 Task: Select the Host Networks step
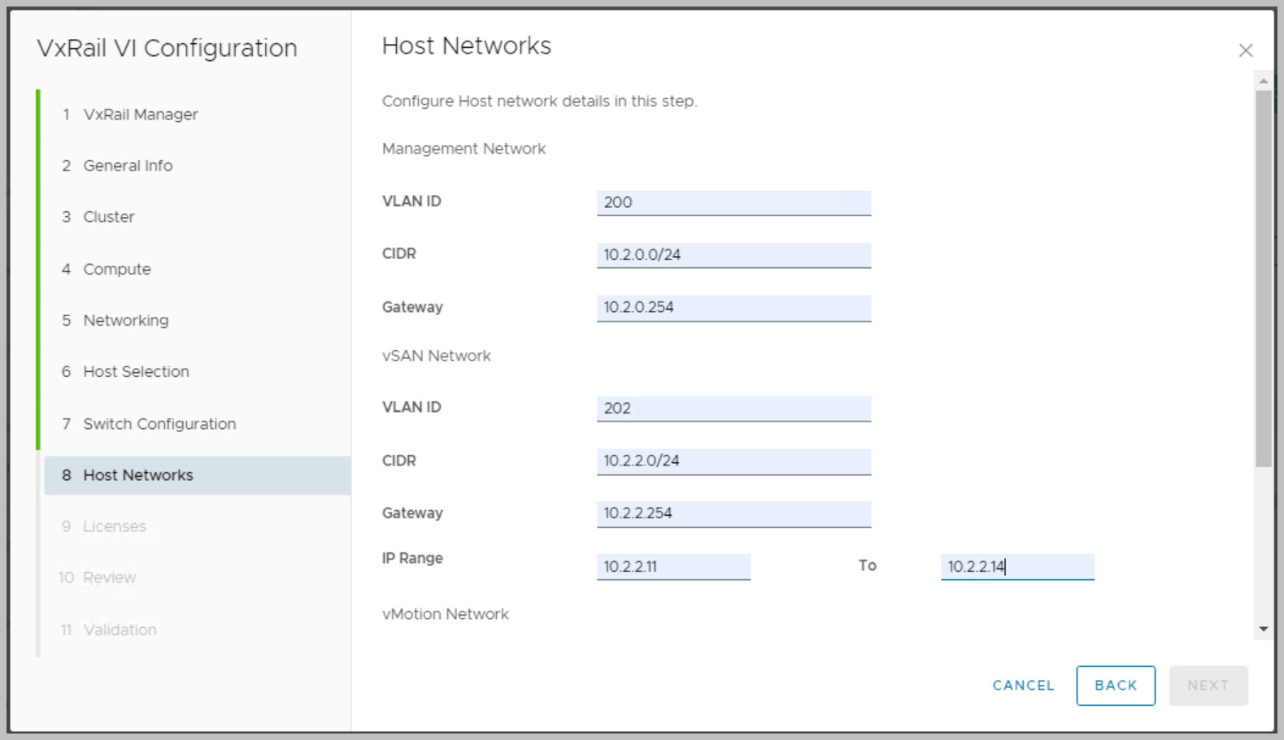tap(138, 475)
